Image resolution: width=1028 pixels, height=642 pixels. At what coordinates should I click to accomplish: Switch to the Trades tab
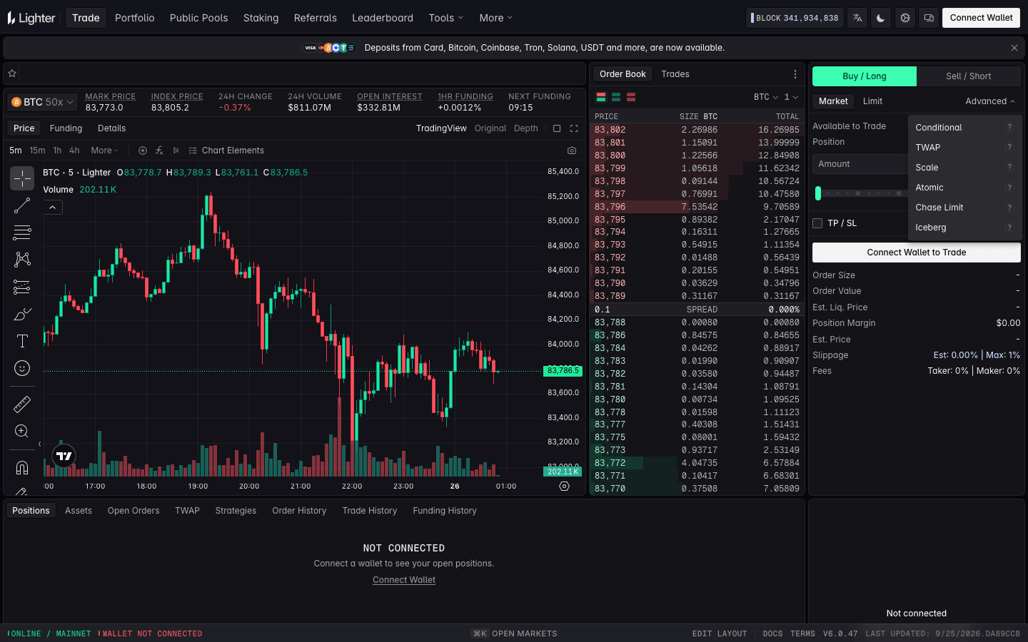coord(675,74)
